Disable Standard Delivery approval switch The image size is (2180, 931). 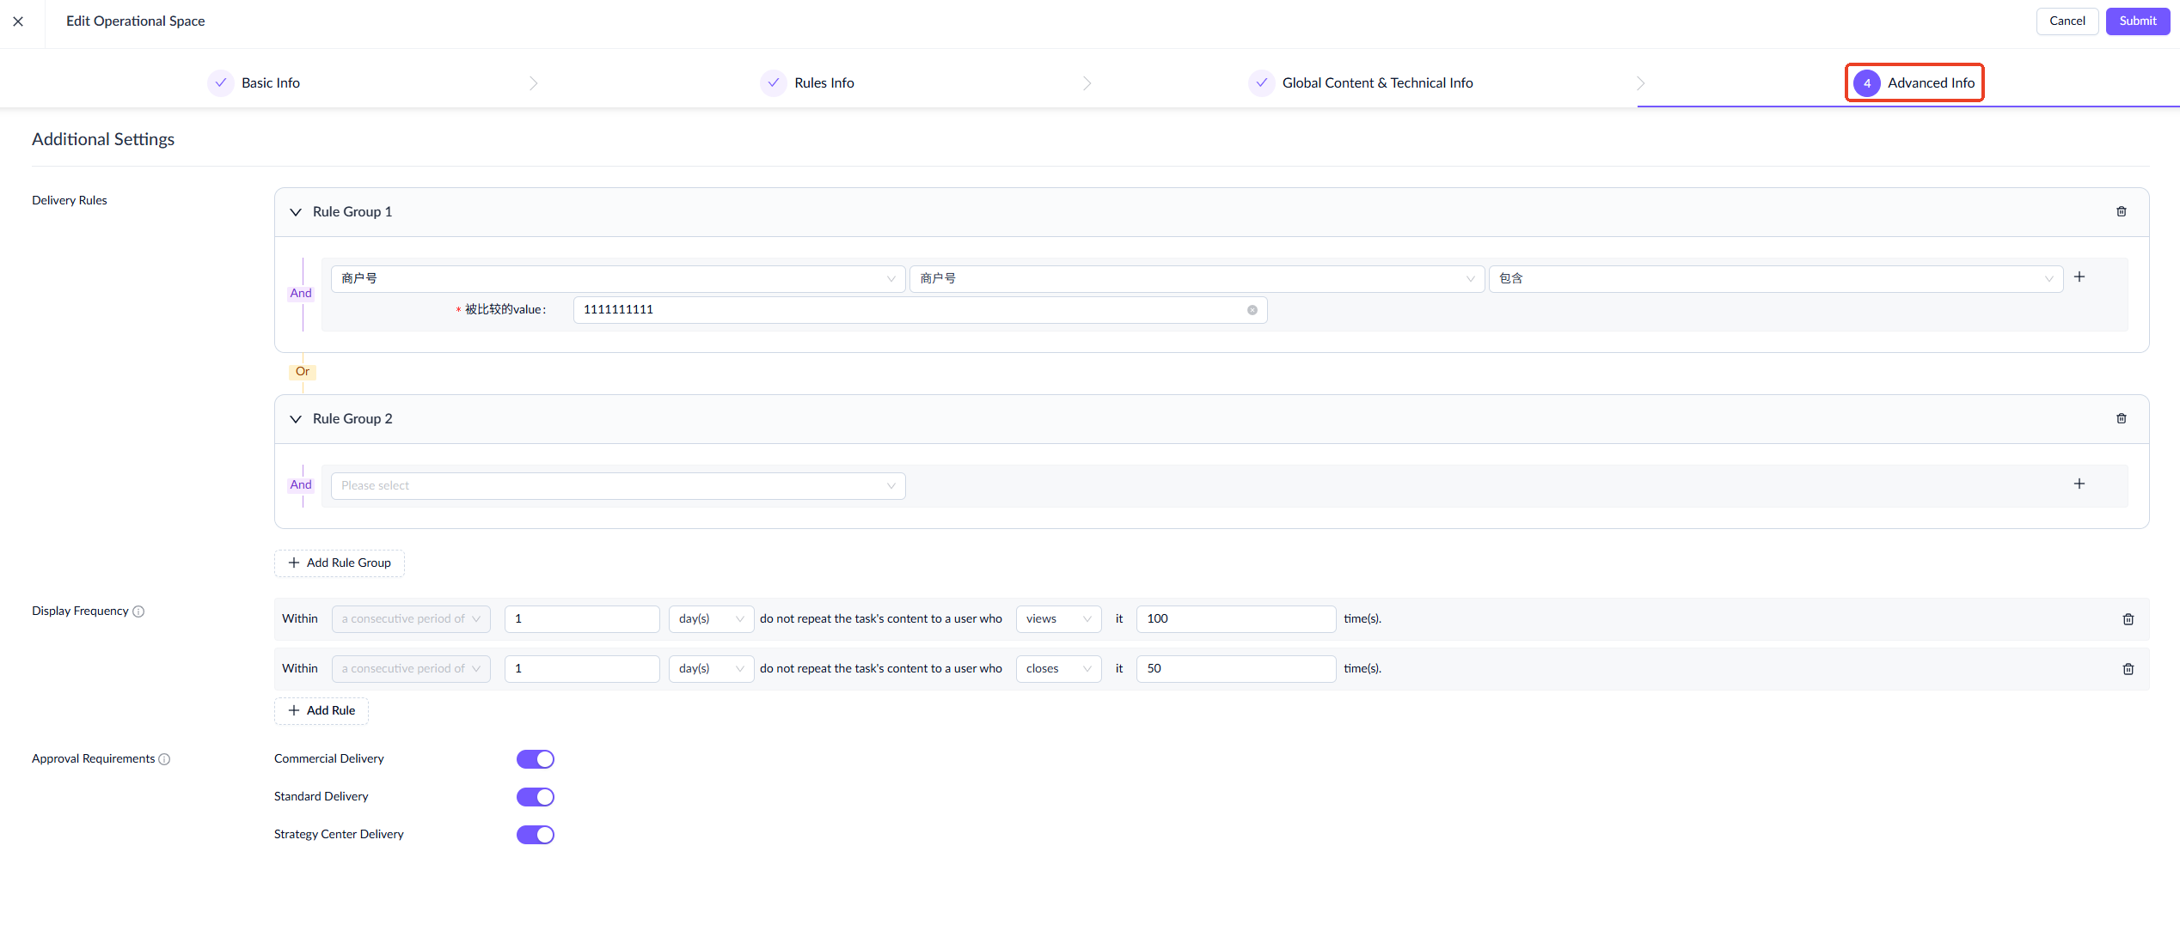coord(535,797)
